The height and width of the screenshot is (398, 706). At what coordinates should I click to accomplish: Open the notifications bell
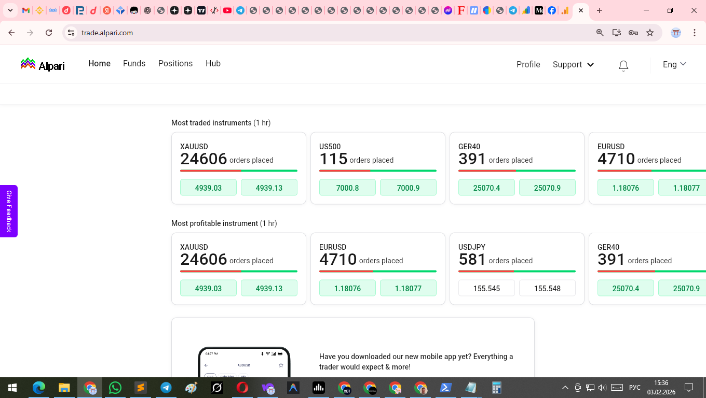pos(623,65)
